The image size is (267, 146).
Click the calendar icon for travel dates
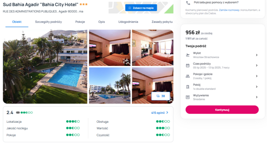coord(188,66)
